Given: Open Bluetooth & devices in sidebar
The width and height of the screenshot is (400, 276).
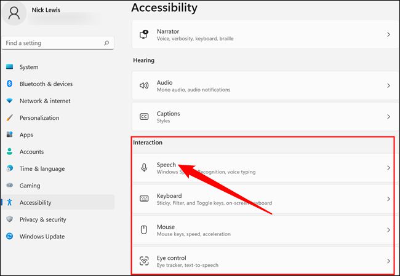Looking at the screenshot, I should point(46,84).
